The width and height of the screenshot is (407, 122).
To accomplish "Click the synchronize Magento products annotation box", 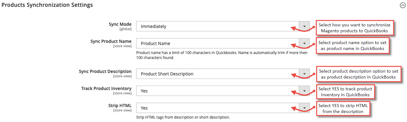I will [x=355, y=28].
